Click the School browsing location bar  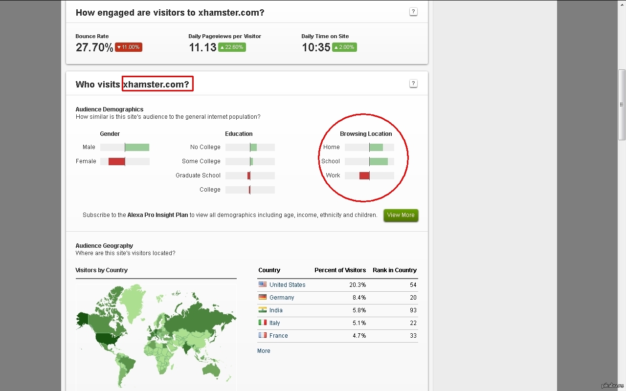point(369,161)
